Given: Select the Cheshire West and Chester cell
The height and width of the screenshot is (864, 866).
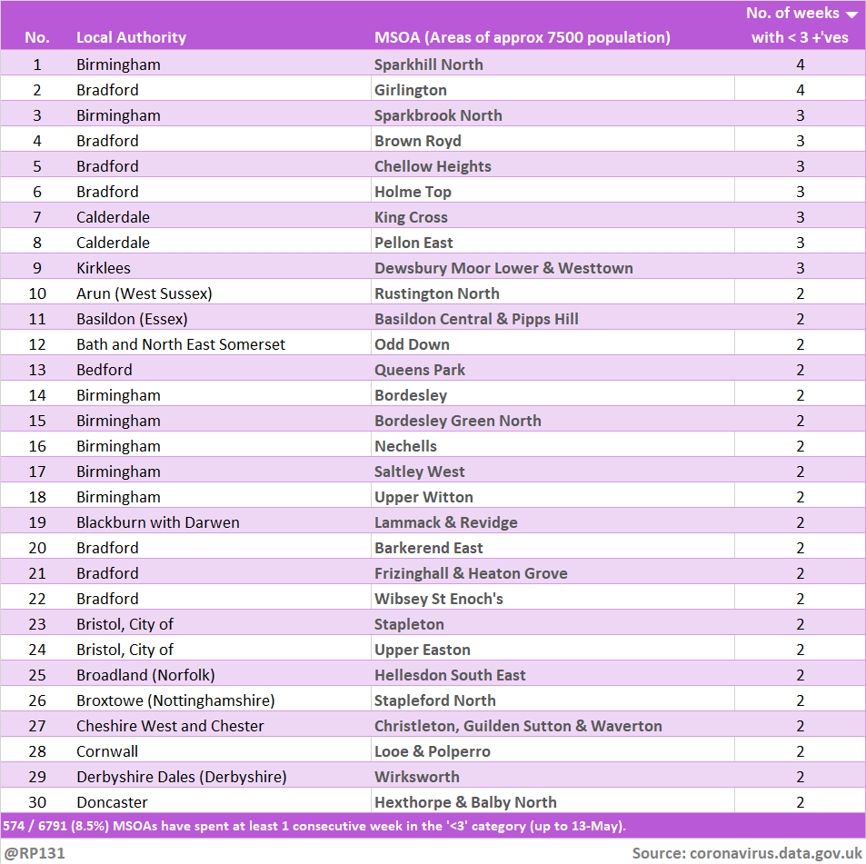Looking at the screenshot, I should pyautogui.click(x=170, y=726).
